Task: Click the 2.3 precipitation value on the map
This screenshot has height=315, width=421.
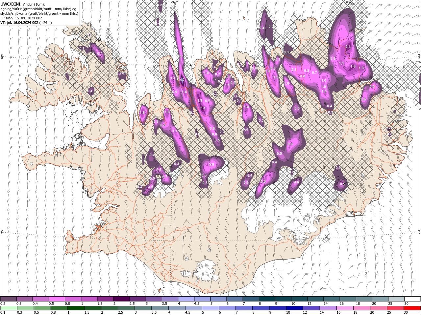Action: (203, 108)
